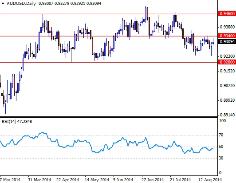Click the separator between chart and RSI panel
The image size is (236, 183).
(109, 117)
